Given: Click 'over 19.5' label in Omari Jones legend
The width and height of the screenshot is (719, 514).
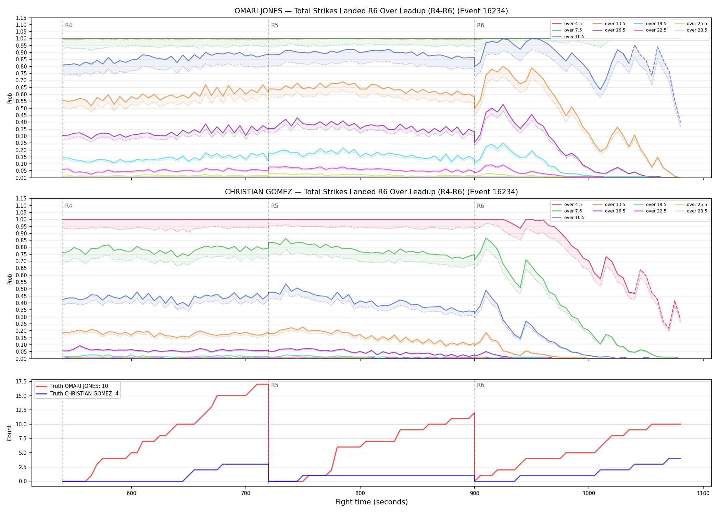Looking at the screenshot, I should pos(656,24).
